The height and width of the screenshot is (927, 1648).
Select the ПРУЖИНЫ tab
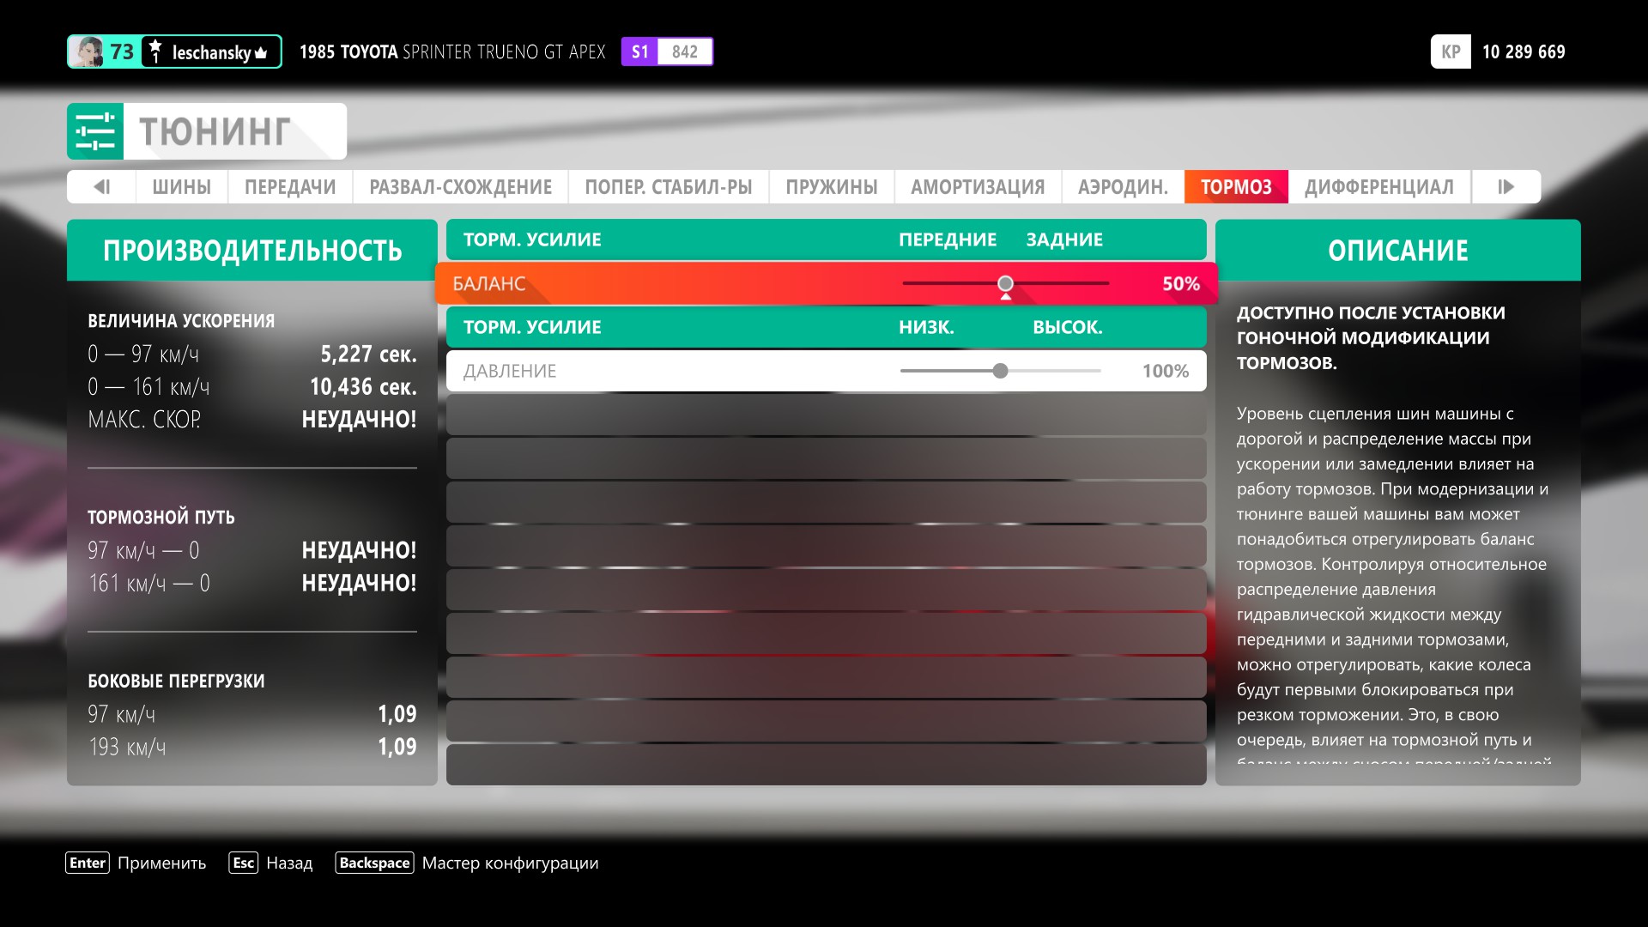[x=831, y=187]
